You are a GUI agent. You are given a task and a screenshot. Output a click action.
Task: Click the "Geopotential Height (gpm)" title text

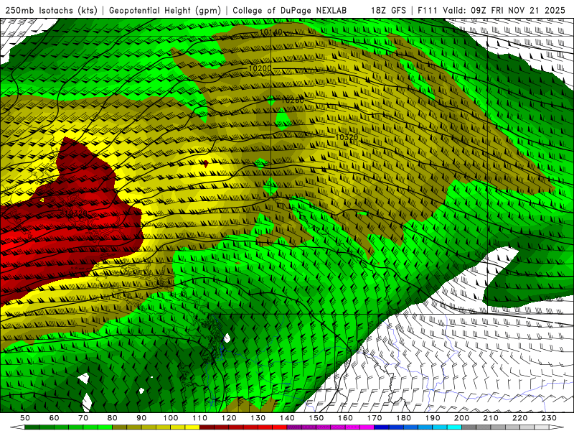point(165,11)
